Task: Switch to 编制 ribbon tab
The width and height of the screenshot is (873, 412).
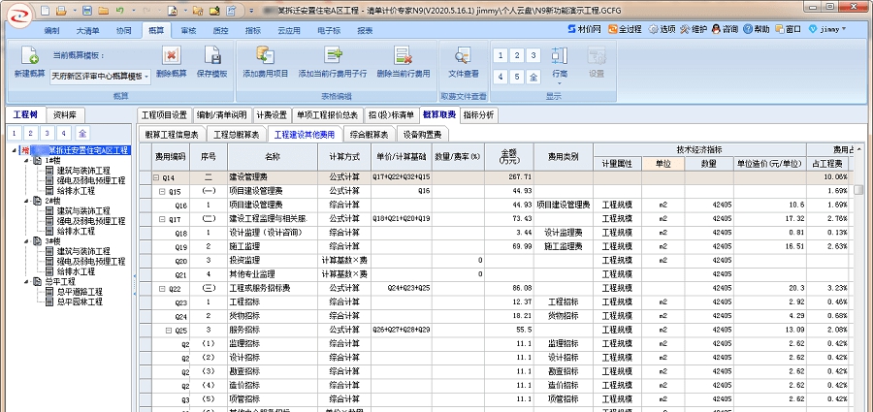Action: [x=51, y=31]
